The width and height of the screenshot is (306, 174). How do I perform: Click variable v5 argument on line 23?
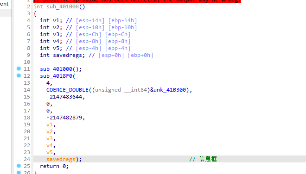49,152
